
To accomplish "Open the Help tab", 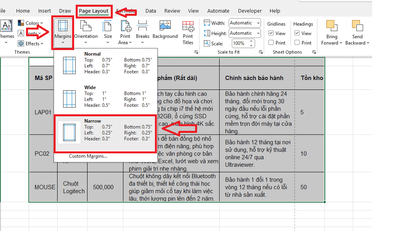I will pyautogui.click(x=275, y=11).
